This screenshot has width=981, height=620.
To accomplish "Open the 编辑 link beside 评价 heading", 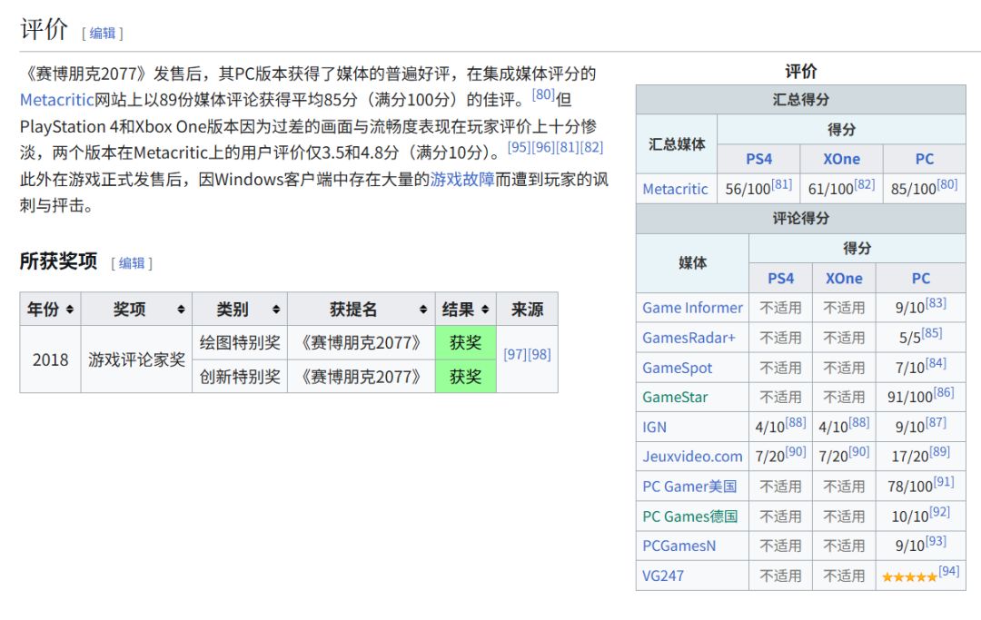I will 103,34.
